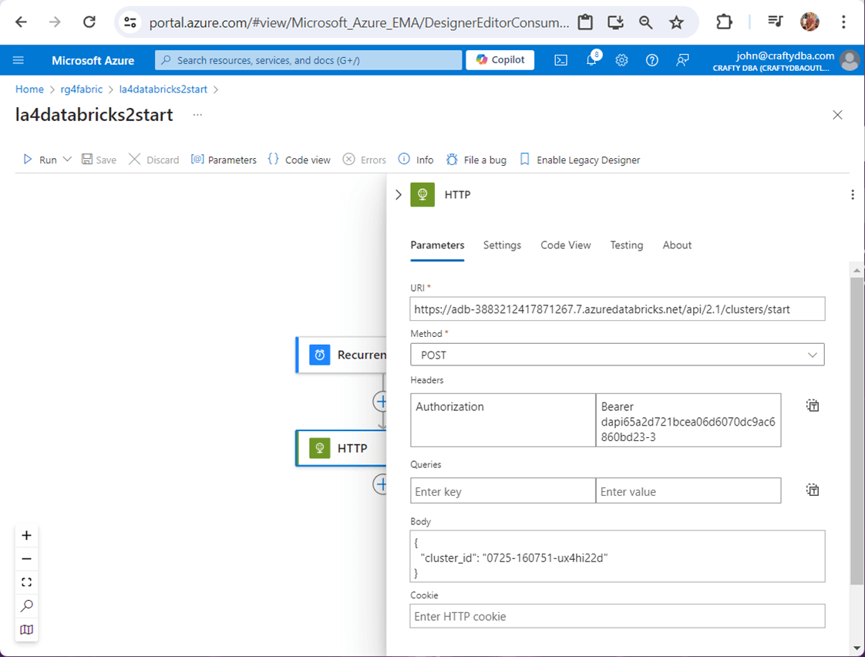The height and width of the screenshot is (657, 865).
Task: Click Queries Enter value field
Action: (x=688, y=491)
